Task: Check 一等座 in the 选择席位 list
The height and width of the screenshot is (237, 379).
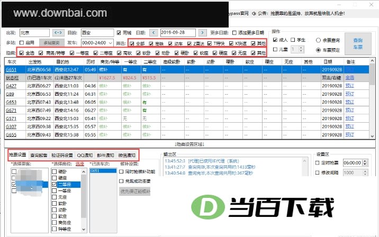Action: coord(54,190)
